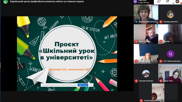Select Ірина Дзюба's video tile
Screen dimensions: 182x102
click(146, 34)
